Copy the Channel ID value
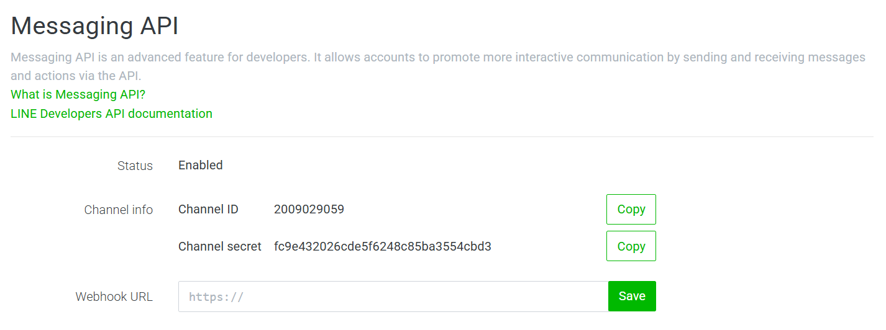 click(631, 209)
